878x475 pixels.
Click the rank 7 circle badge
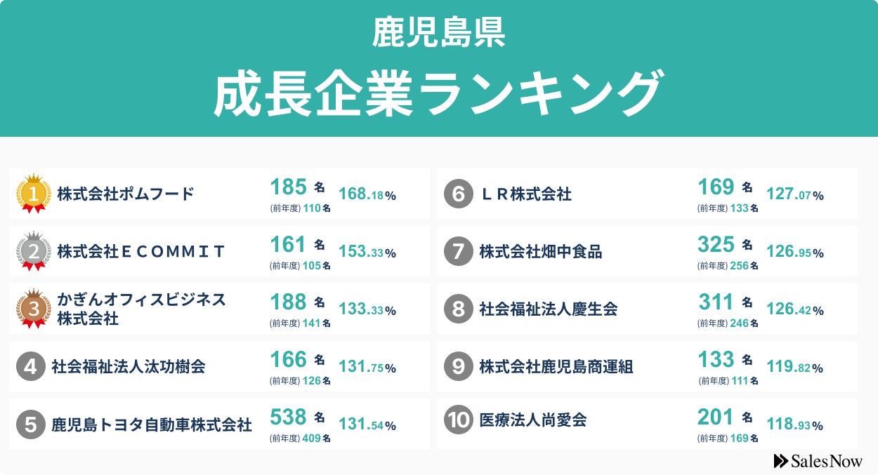point(458,252)
